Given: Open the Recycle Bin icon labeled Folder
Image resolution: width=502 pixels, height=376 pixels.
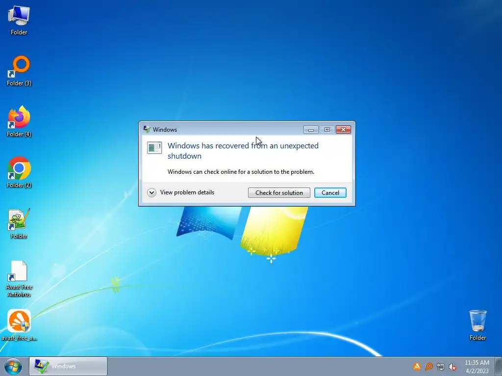Looking at the screenshot, I should coord(477,325).
